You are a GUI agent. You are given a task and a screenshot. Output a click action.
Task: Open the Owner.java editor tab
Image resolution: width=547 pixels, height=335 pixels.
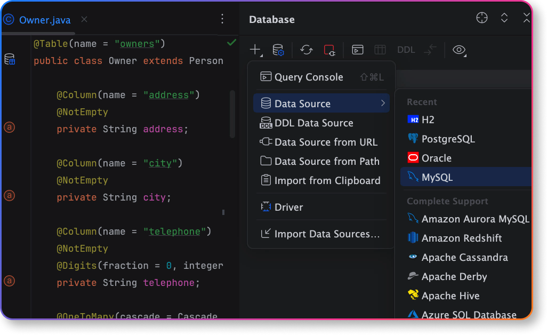(45, 20)
